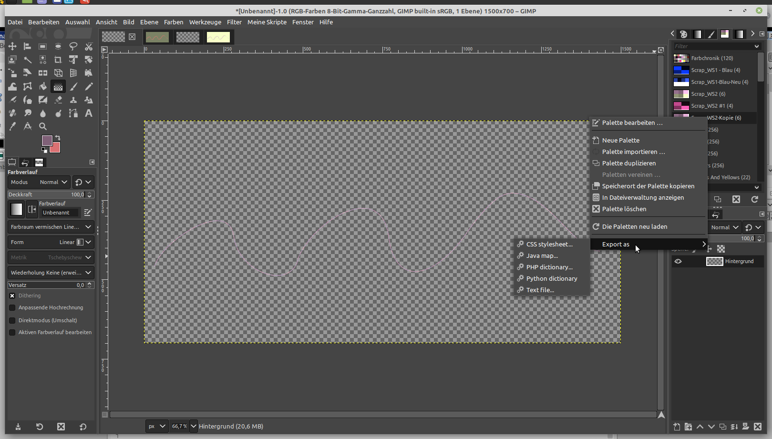
Task: Open the Filter menu
Action: 234,22
